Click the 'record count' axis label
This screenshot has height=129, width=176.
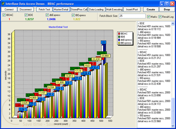coord(61,124)
